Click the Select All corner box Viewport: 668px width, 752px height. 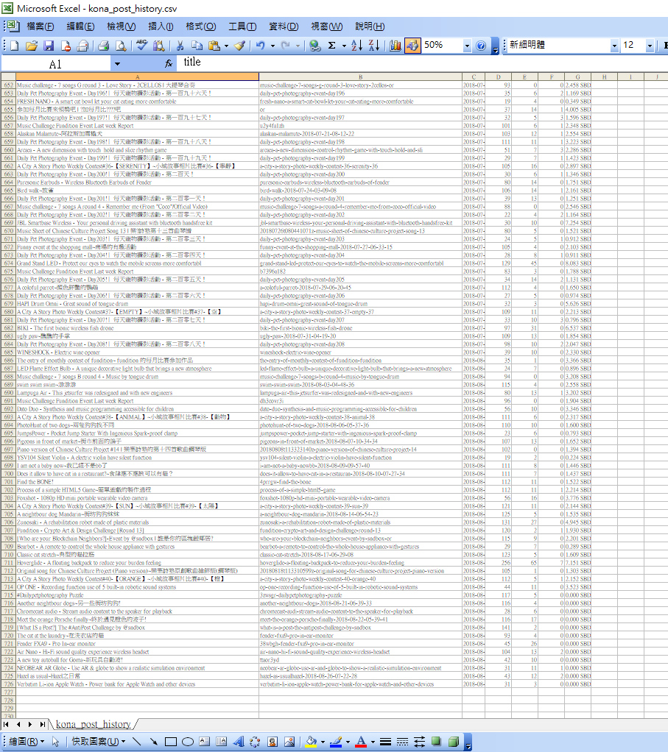(x=8, y=77)
